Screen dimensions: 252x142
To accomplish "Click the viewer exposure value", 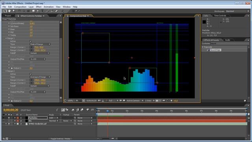I will [x=176, y=101].
